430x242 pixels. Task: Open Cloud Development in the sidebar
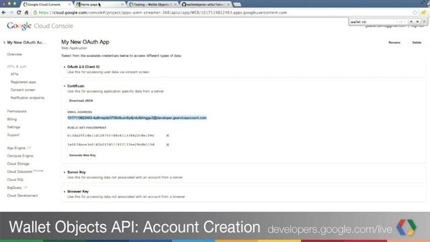pyautogui.click(x=22, y=196)
